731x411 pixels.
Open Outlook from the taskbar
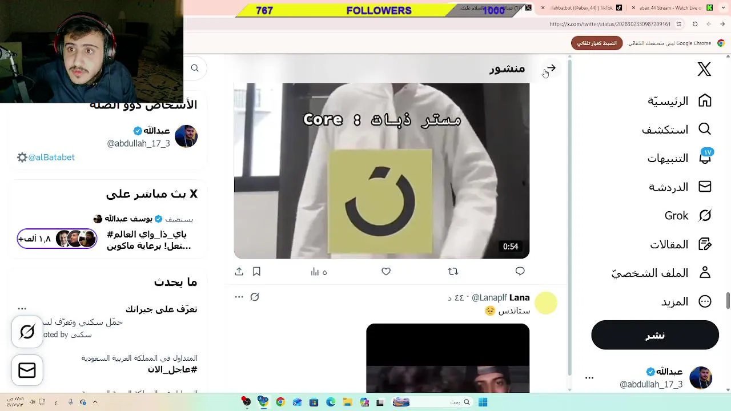(297, 402)
